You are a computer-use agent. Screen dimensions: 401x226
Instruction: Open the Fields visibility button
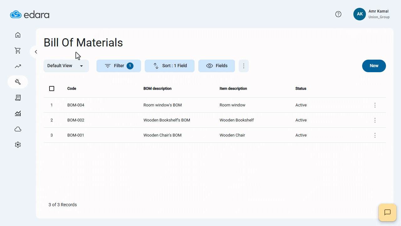(216, 66)
